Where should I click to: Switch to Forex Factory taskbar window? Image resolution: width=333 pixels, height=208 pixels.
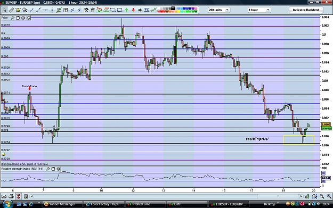(x=103, y=204)
